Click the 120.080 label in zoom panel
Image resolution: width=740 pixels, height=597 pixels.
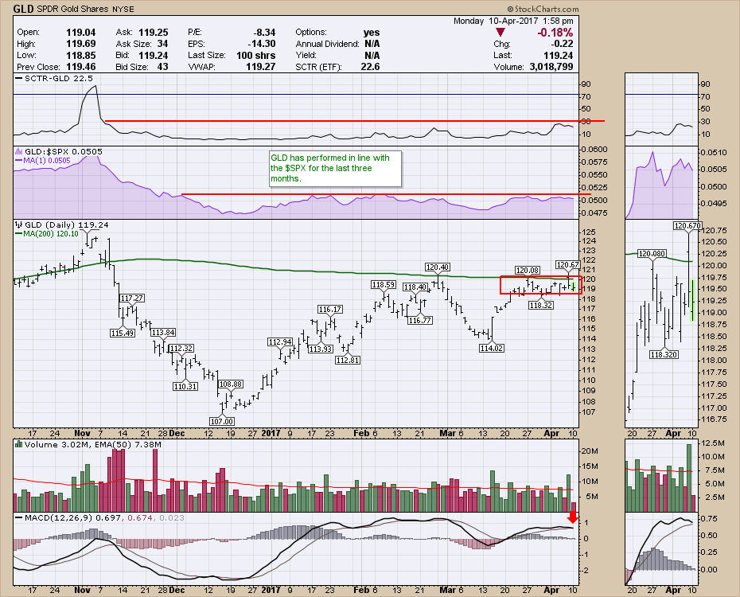[652, 254]
